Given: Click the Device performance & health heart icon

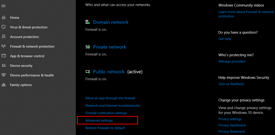Looking at the screenshot, I should pyautogui.click(x=3, y=75).
